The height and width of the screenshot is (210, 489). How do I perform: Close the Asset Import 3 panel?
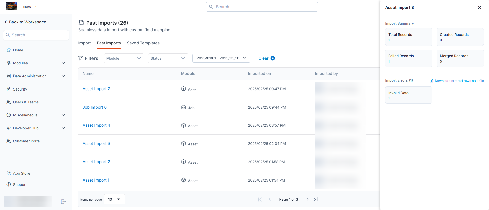tap(479, 7)
